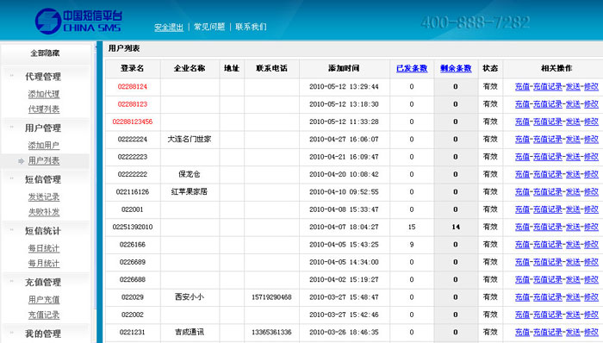Click 修改 for user 0226166
Viewport: 603px width, 343px height.
591,245
